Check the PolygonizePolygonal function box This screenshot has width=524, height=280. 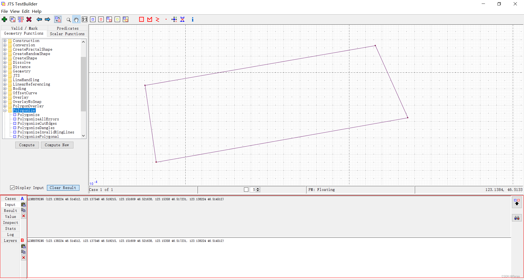(x=15, y=136)
